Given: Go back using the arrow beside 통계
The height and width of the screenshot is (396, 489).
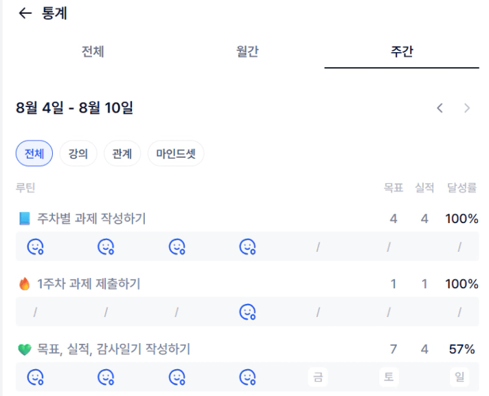Looking at the screenshot, I should pyautogui.click(x=25, y=13).
